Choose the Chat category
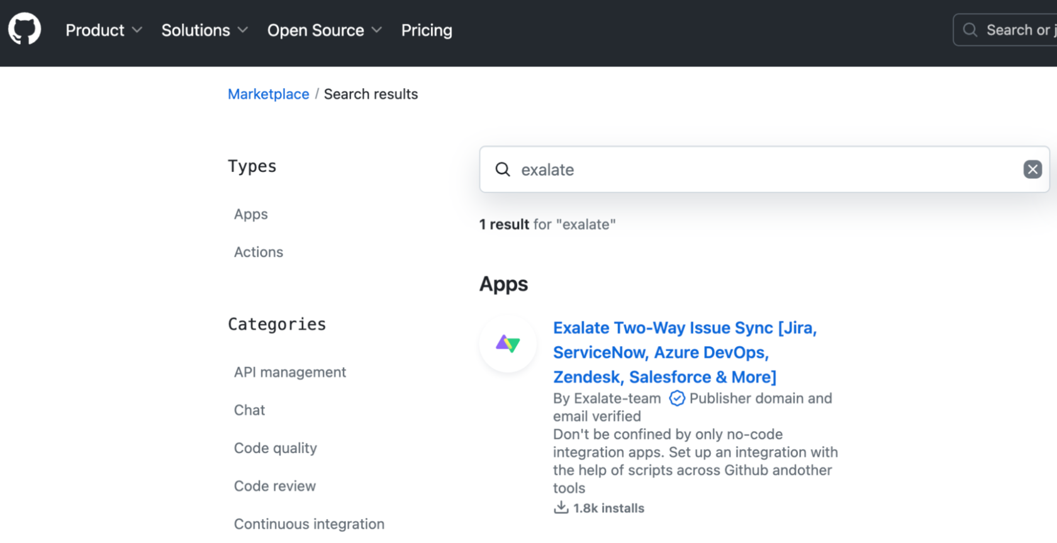The width and height of the screenshot is (1057, 543). tap(250, 410)
